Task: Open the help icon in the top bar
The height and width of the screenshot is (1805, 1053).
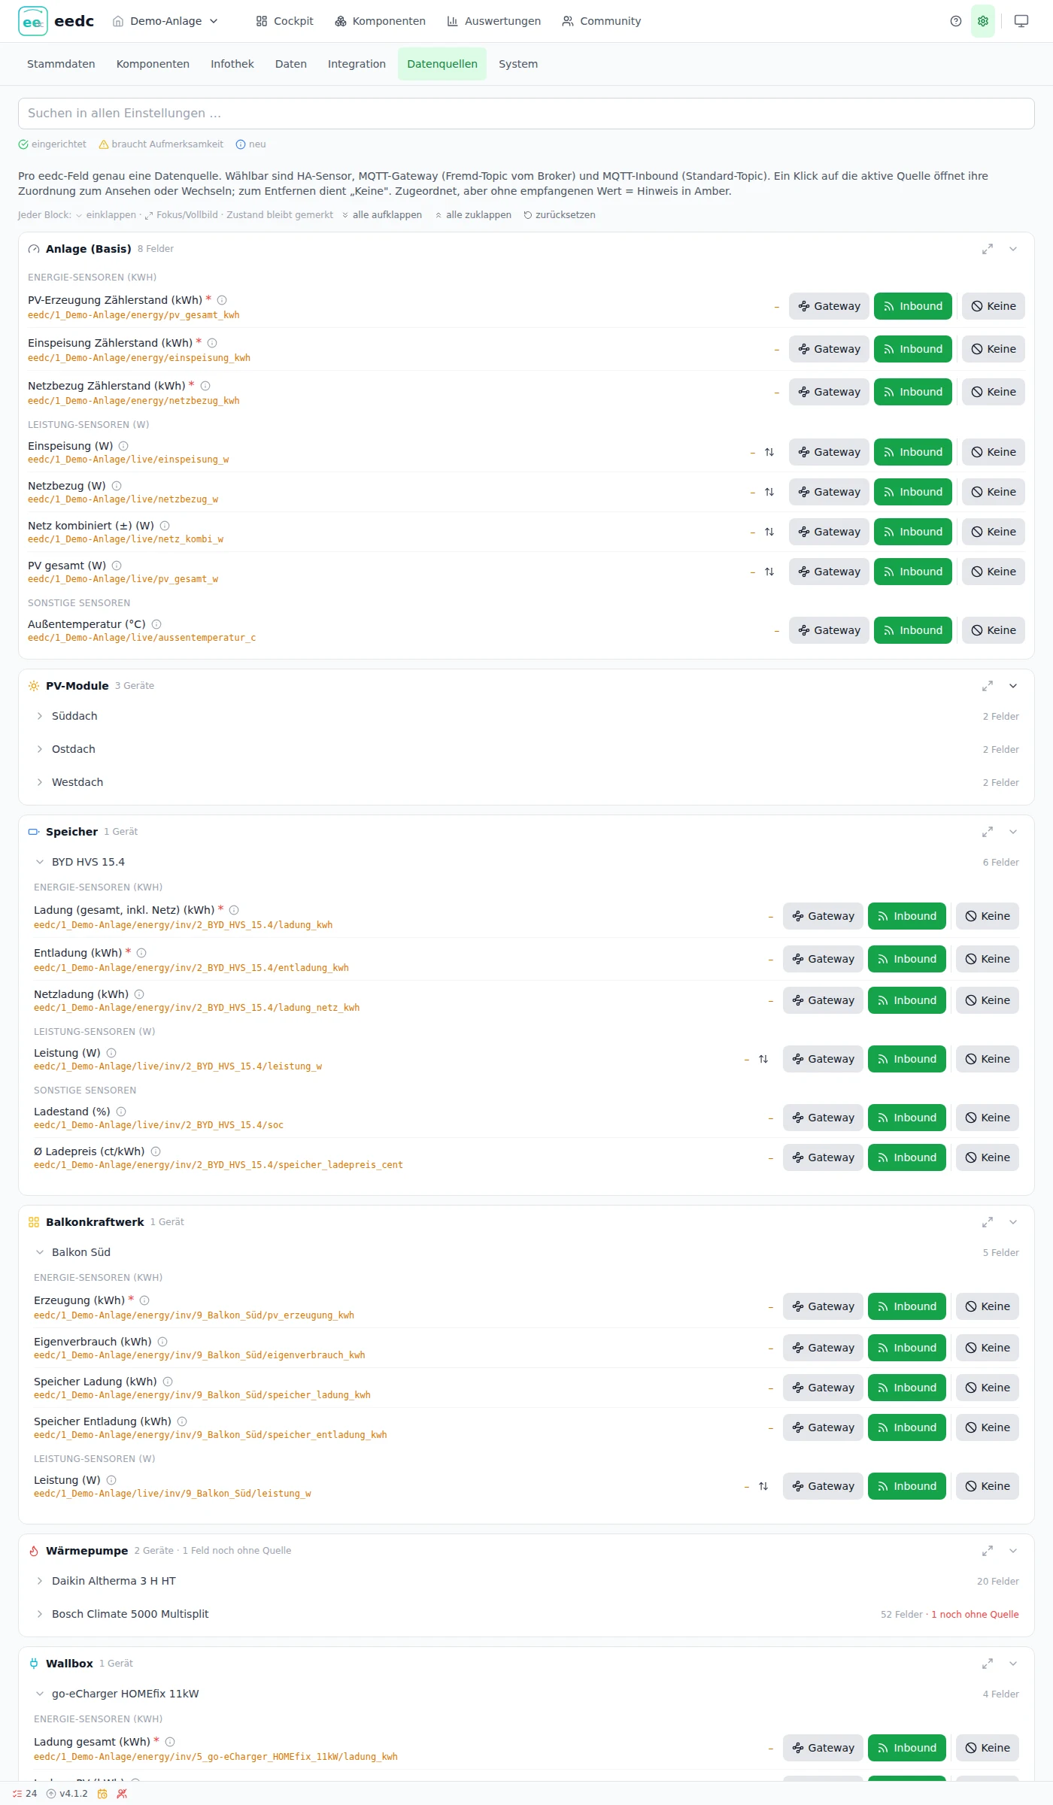Action: coord(956,21)
